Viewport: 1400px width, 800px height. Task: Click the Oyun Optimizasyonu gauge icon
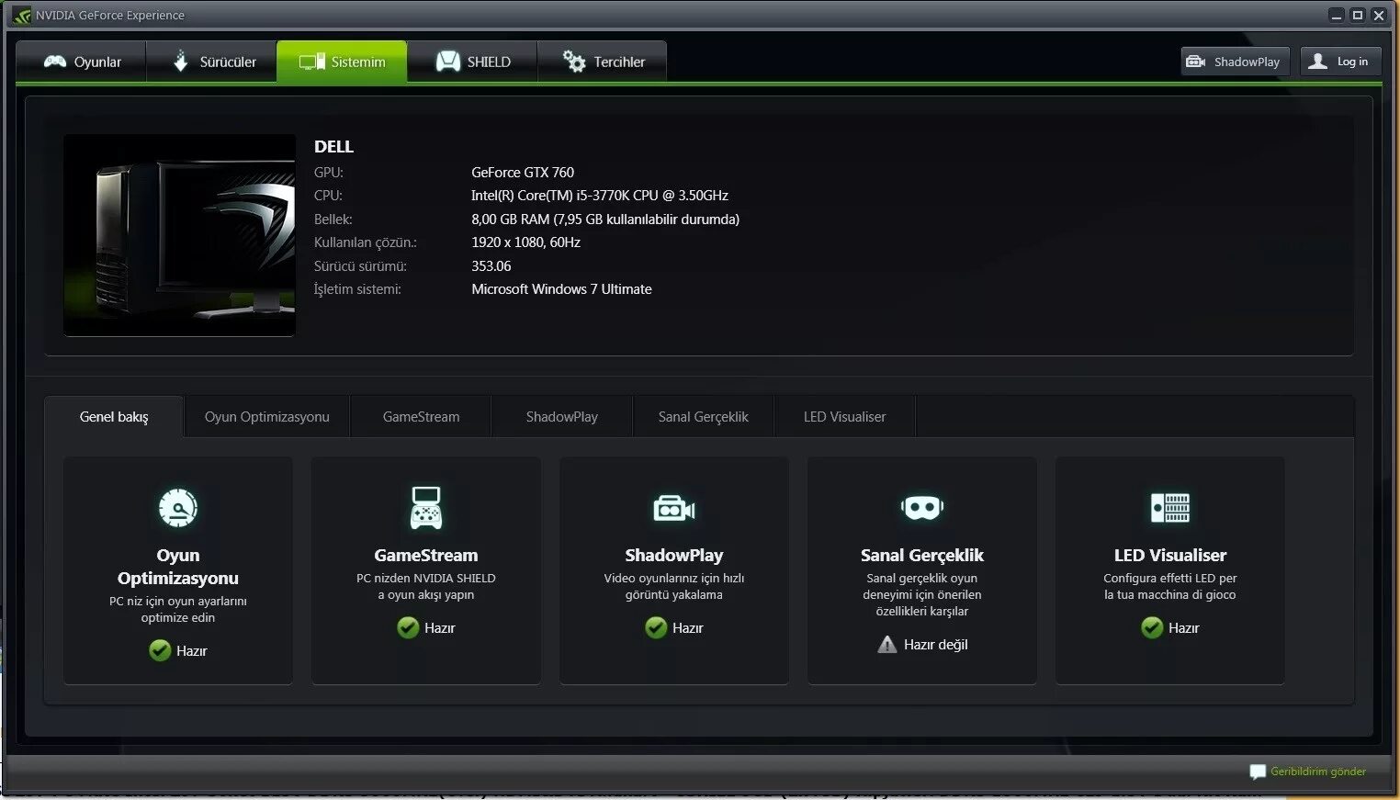coord(178,507)
